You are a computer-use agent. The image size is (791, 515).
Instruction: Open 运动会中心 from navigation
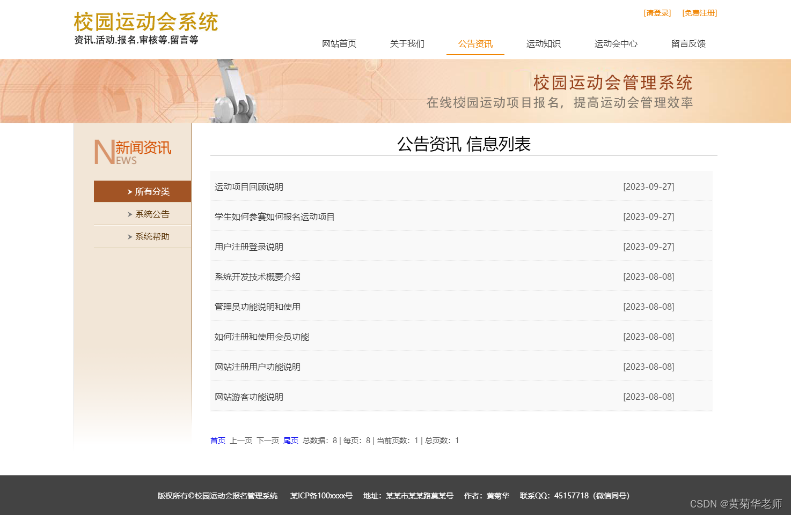pos(616,44)
